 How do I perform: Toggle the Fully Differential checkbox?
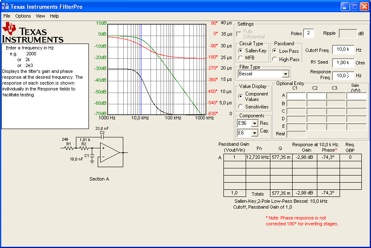[239, 34]
